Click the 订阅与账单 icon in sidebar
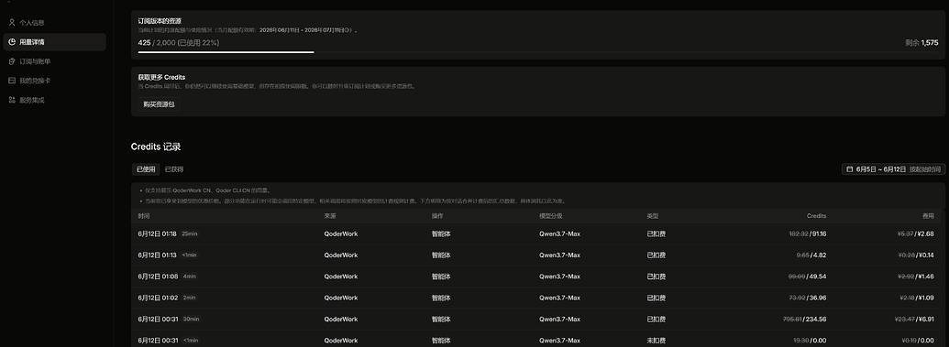949x347 pixels. (x=12, y=61)
